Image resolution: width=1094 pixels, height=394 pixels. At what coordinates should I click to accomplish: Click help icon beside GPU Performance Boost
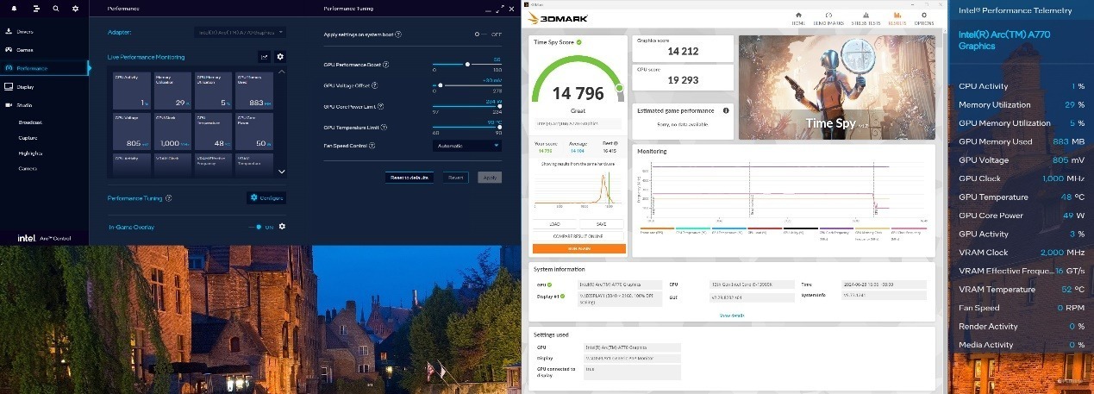pos(385,65)
